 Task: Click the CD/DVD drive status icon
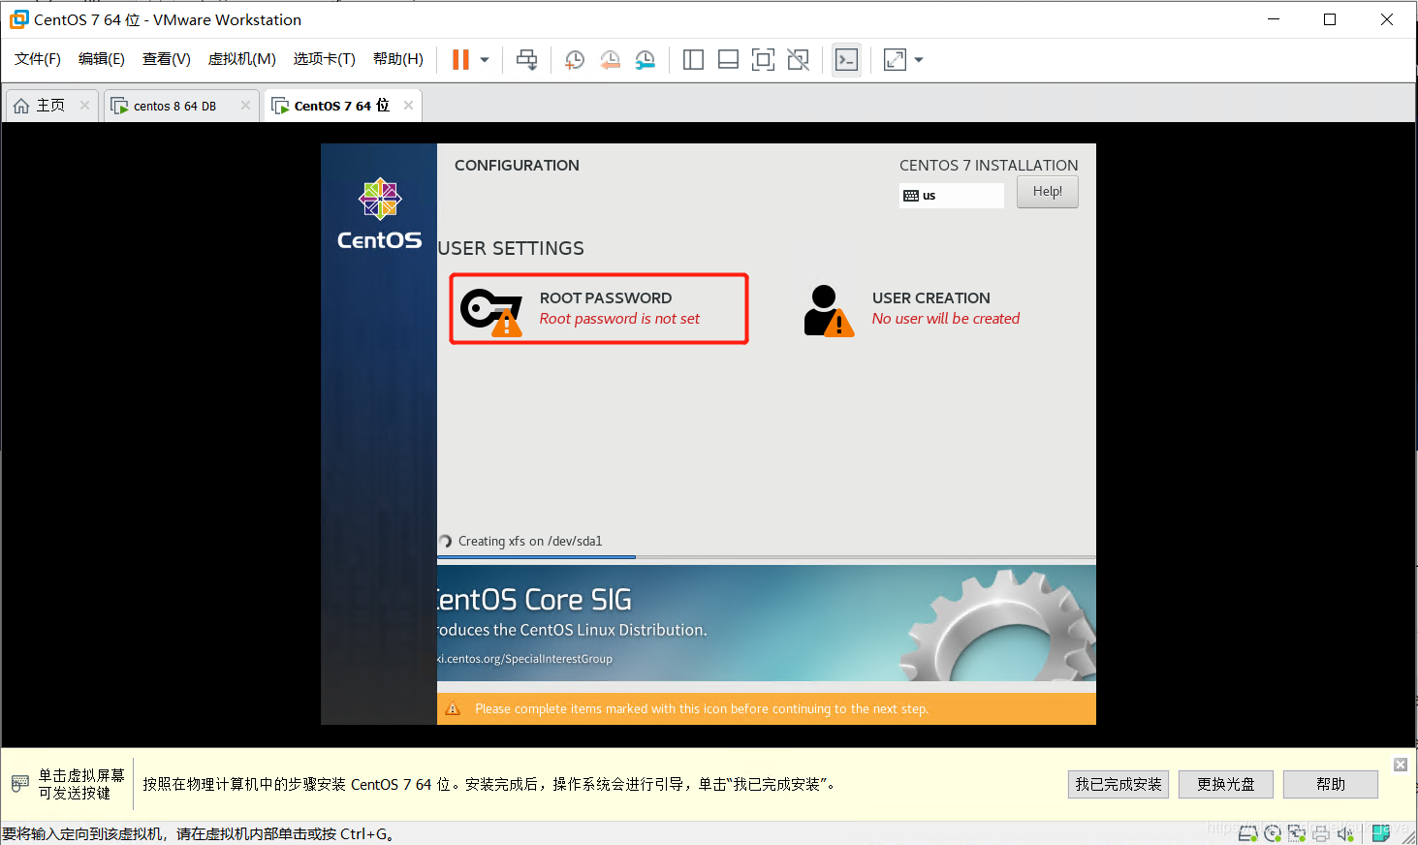tap(1273, 833)
